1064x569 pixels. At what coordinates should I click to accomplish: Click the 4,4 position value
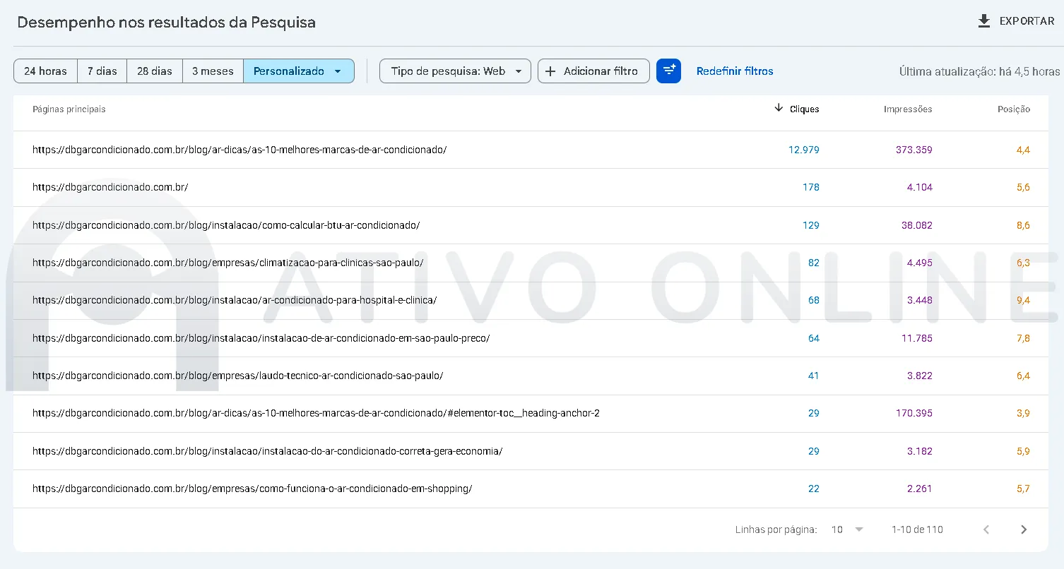[x=1023, y=150]
